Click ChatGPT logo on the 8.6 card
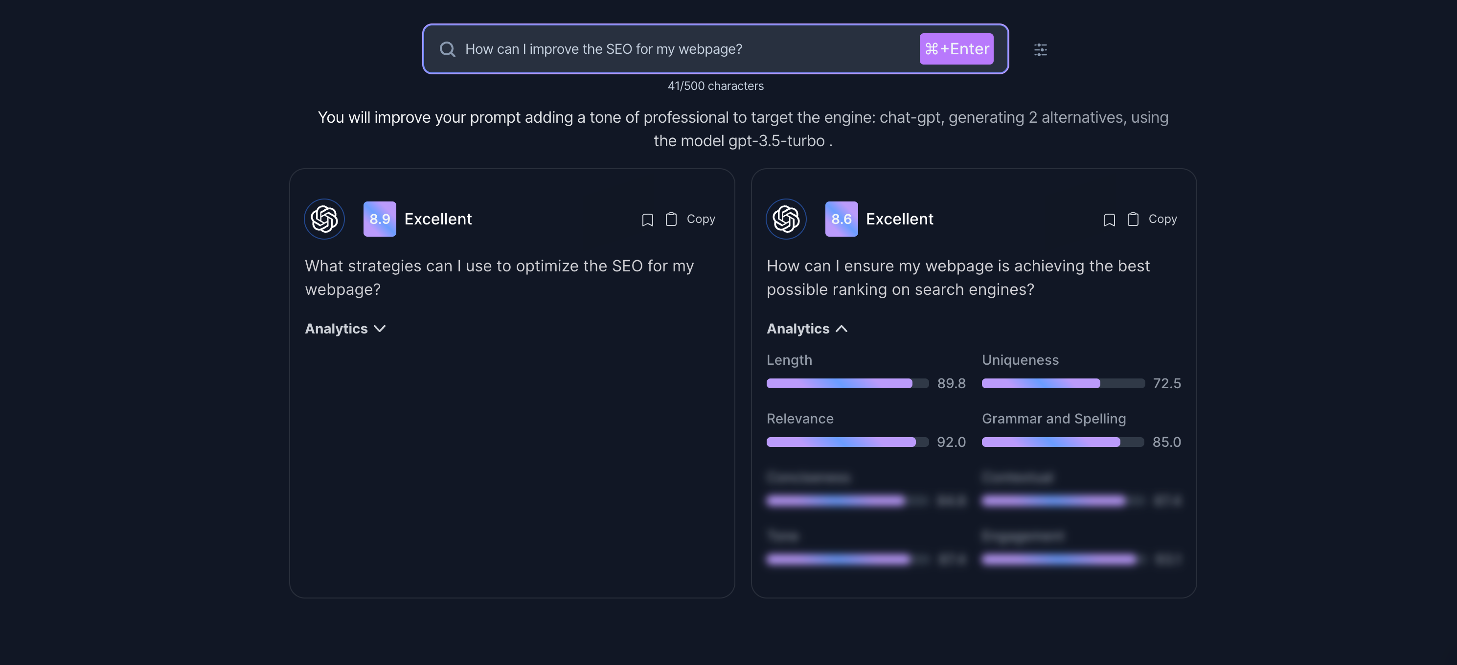The image size is (1457, 665). pos(786,219)
